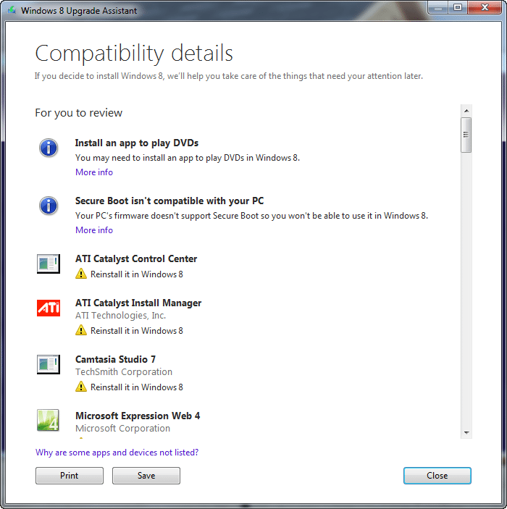
Task: Select the ATI Catalyst Control Center program icon
Action: pos(49,264)
